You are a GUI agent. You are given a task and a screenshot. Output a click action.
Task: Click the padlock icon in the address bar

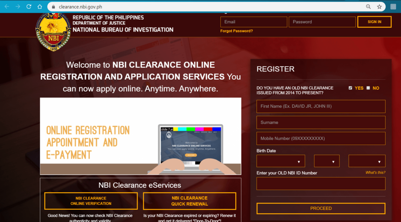click(53, 6)
